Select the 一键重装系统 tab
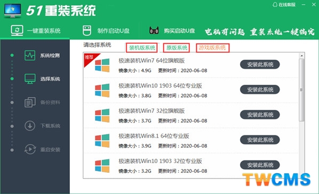Image resolution: width=319 pixels, height=194 pixels. pyautogui.click(x=36, y=31)
